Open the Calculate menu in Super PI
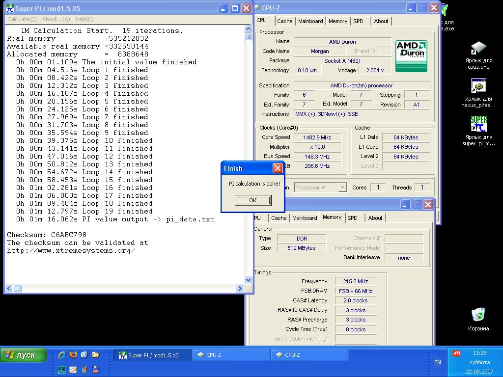The image size is (503, 377). 22,19
